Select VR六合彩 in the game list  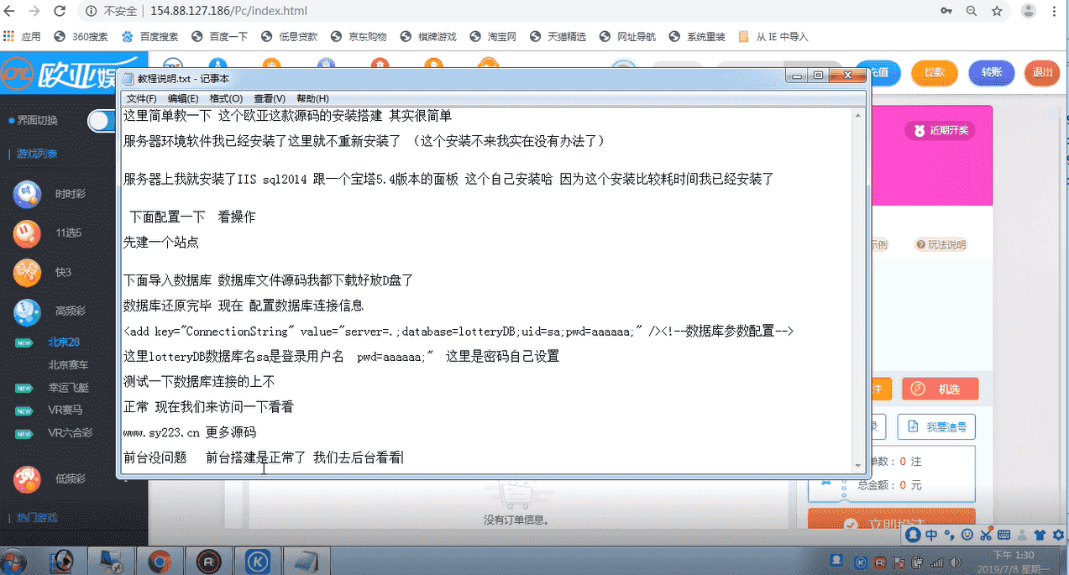pyautogui.click(x=70, y=433)
